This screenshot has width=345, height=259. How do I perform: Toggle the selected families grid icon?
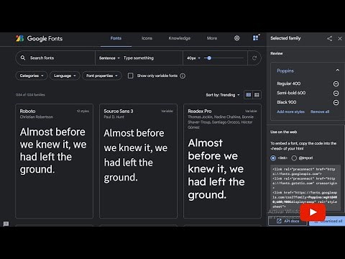pos(256,38)
